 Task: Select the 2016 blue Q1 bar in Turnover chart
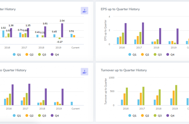[x=122, y=102]
